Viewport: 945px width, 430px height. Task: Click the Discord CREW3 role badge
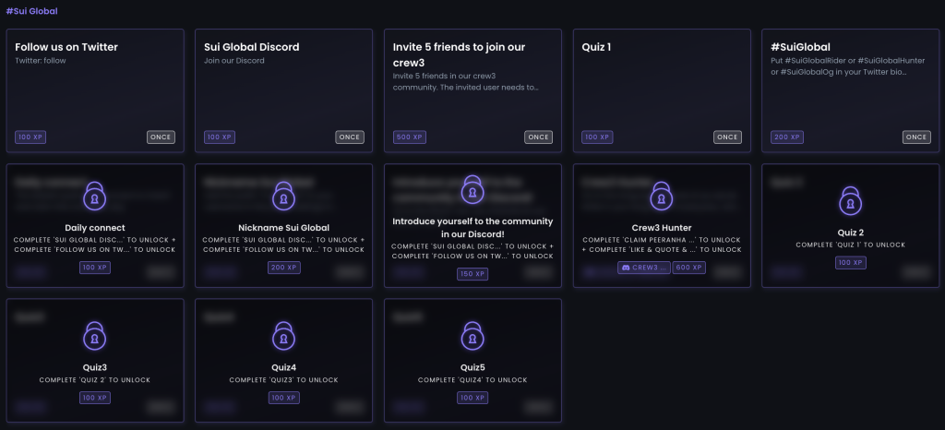[643, 268]
